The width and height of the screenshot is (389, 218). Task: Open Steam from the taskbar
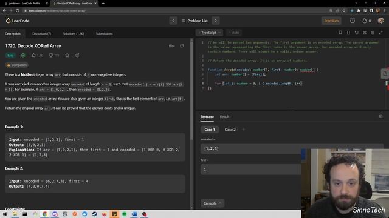(95, 214)
